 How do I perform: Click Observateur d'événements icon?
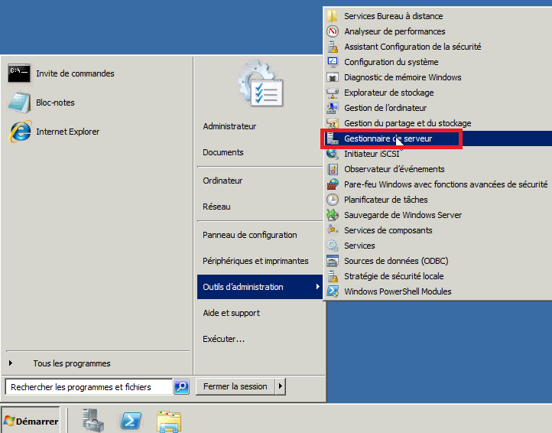333,169
